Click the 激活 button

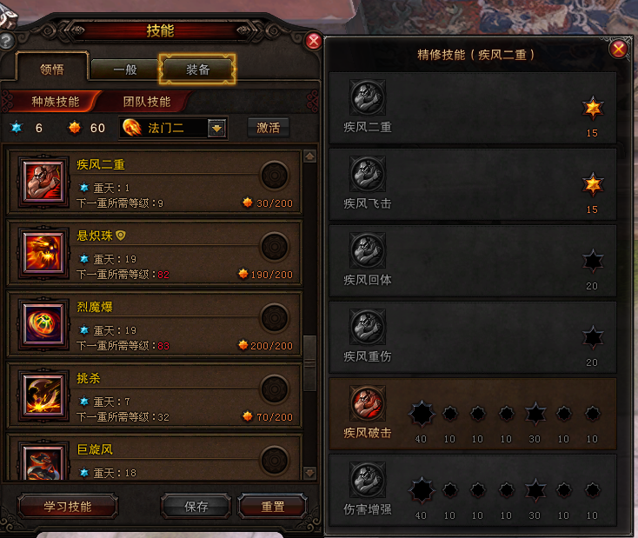coord(268,128)
